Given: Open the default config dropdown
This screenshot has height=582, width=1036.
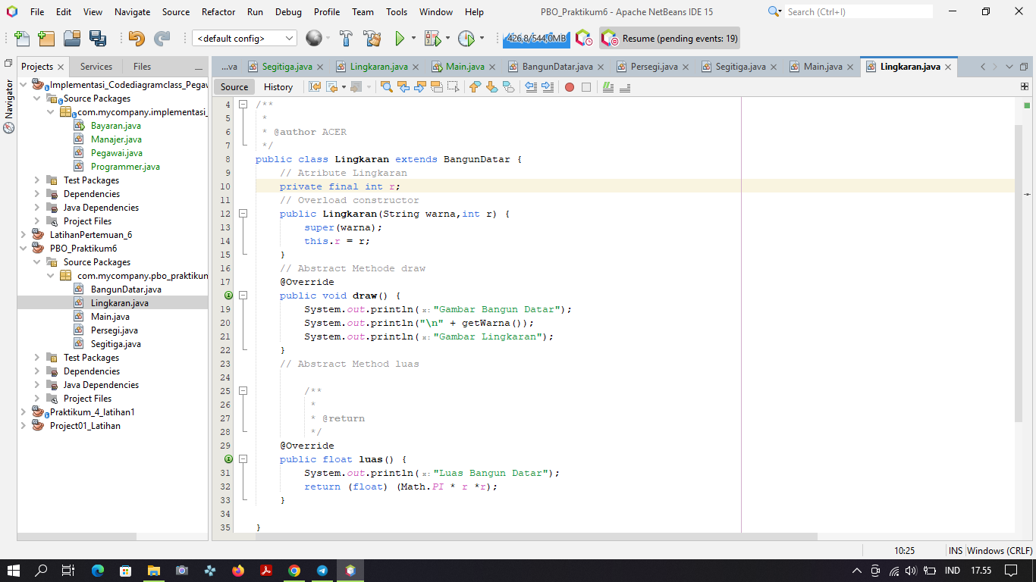Looking at the screenshot, I should pyautogui.click(x=244, y=38).
